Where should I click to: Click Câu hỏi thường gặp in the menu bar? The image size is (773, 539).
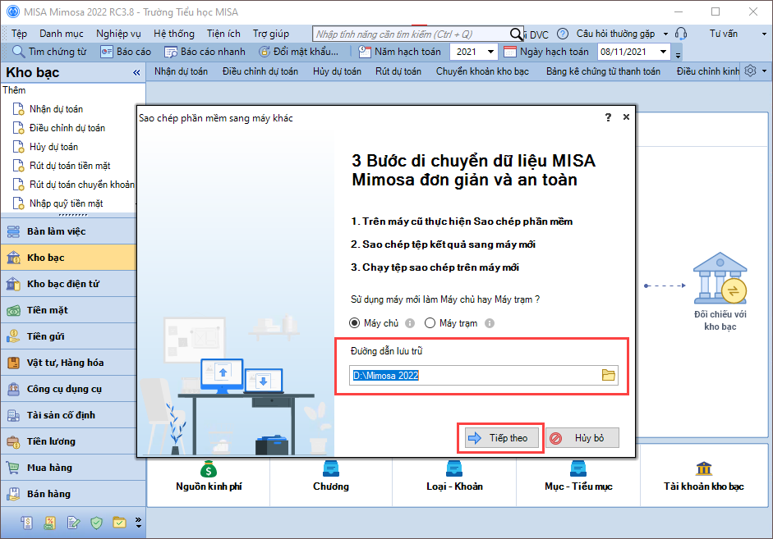pos(616,34)
